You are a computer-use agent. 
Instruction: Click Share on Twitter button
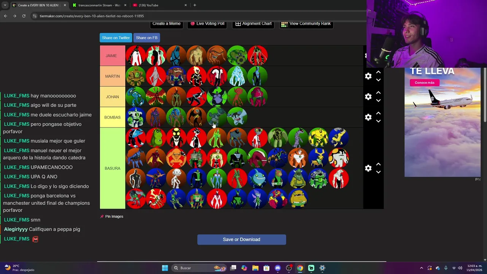[116, 38]
